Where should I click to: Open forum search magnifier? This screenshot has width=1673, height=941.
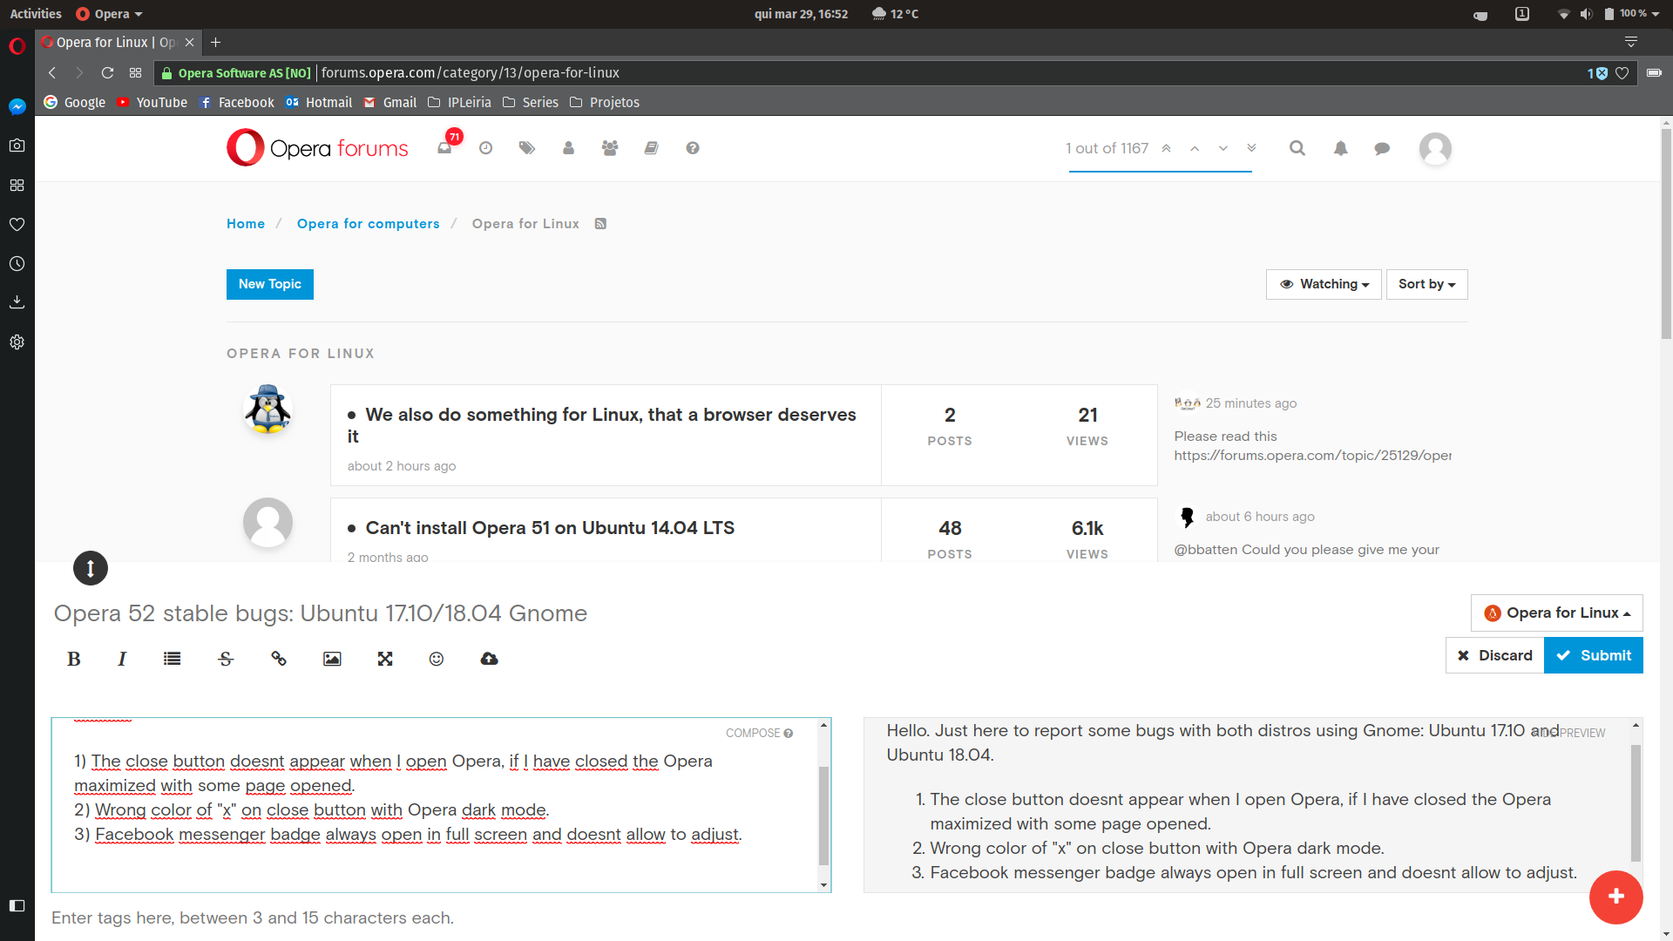tap(1297, 148)
